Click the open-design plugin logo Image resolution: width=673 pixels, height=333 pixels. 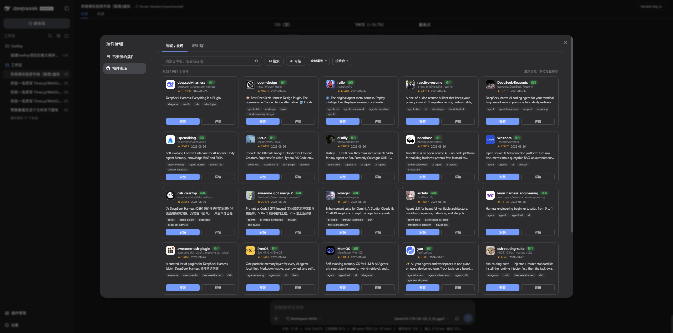tap(250, 84)
